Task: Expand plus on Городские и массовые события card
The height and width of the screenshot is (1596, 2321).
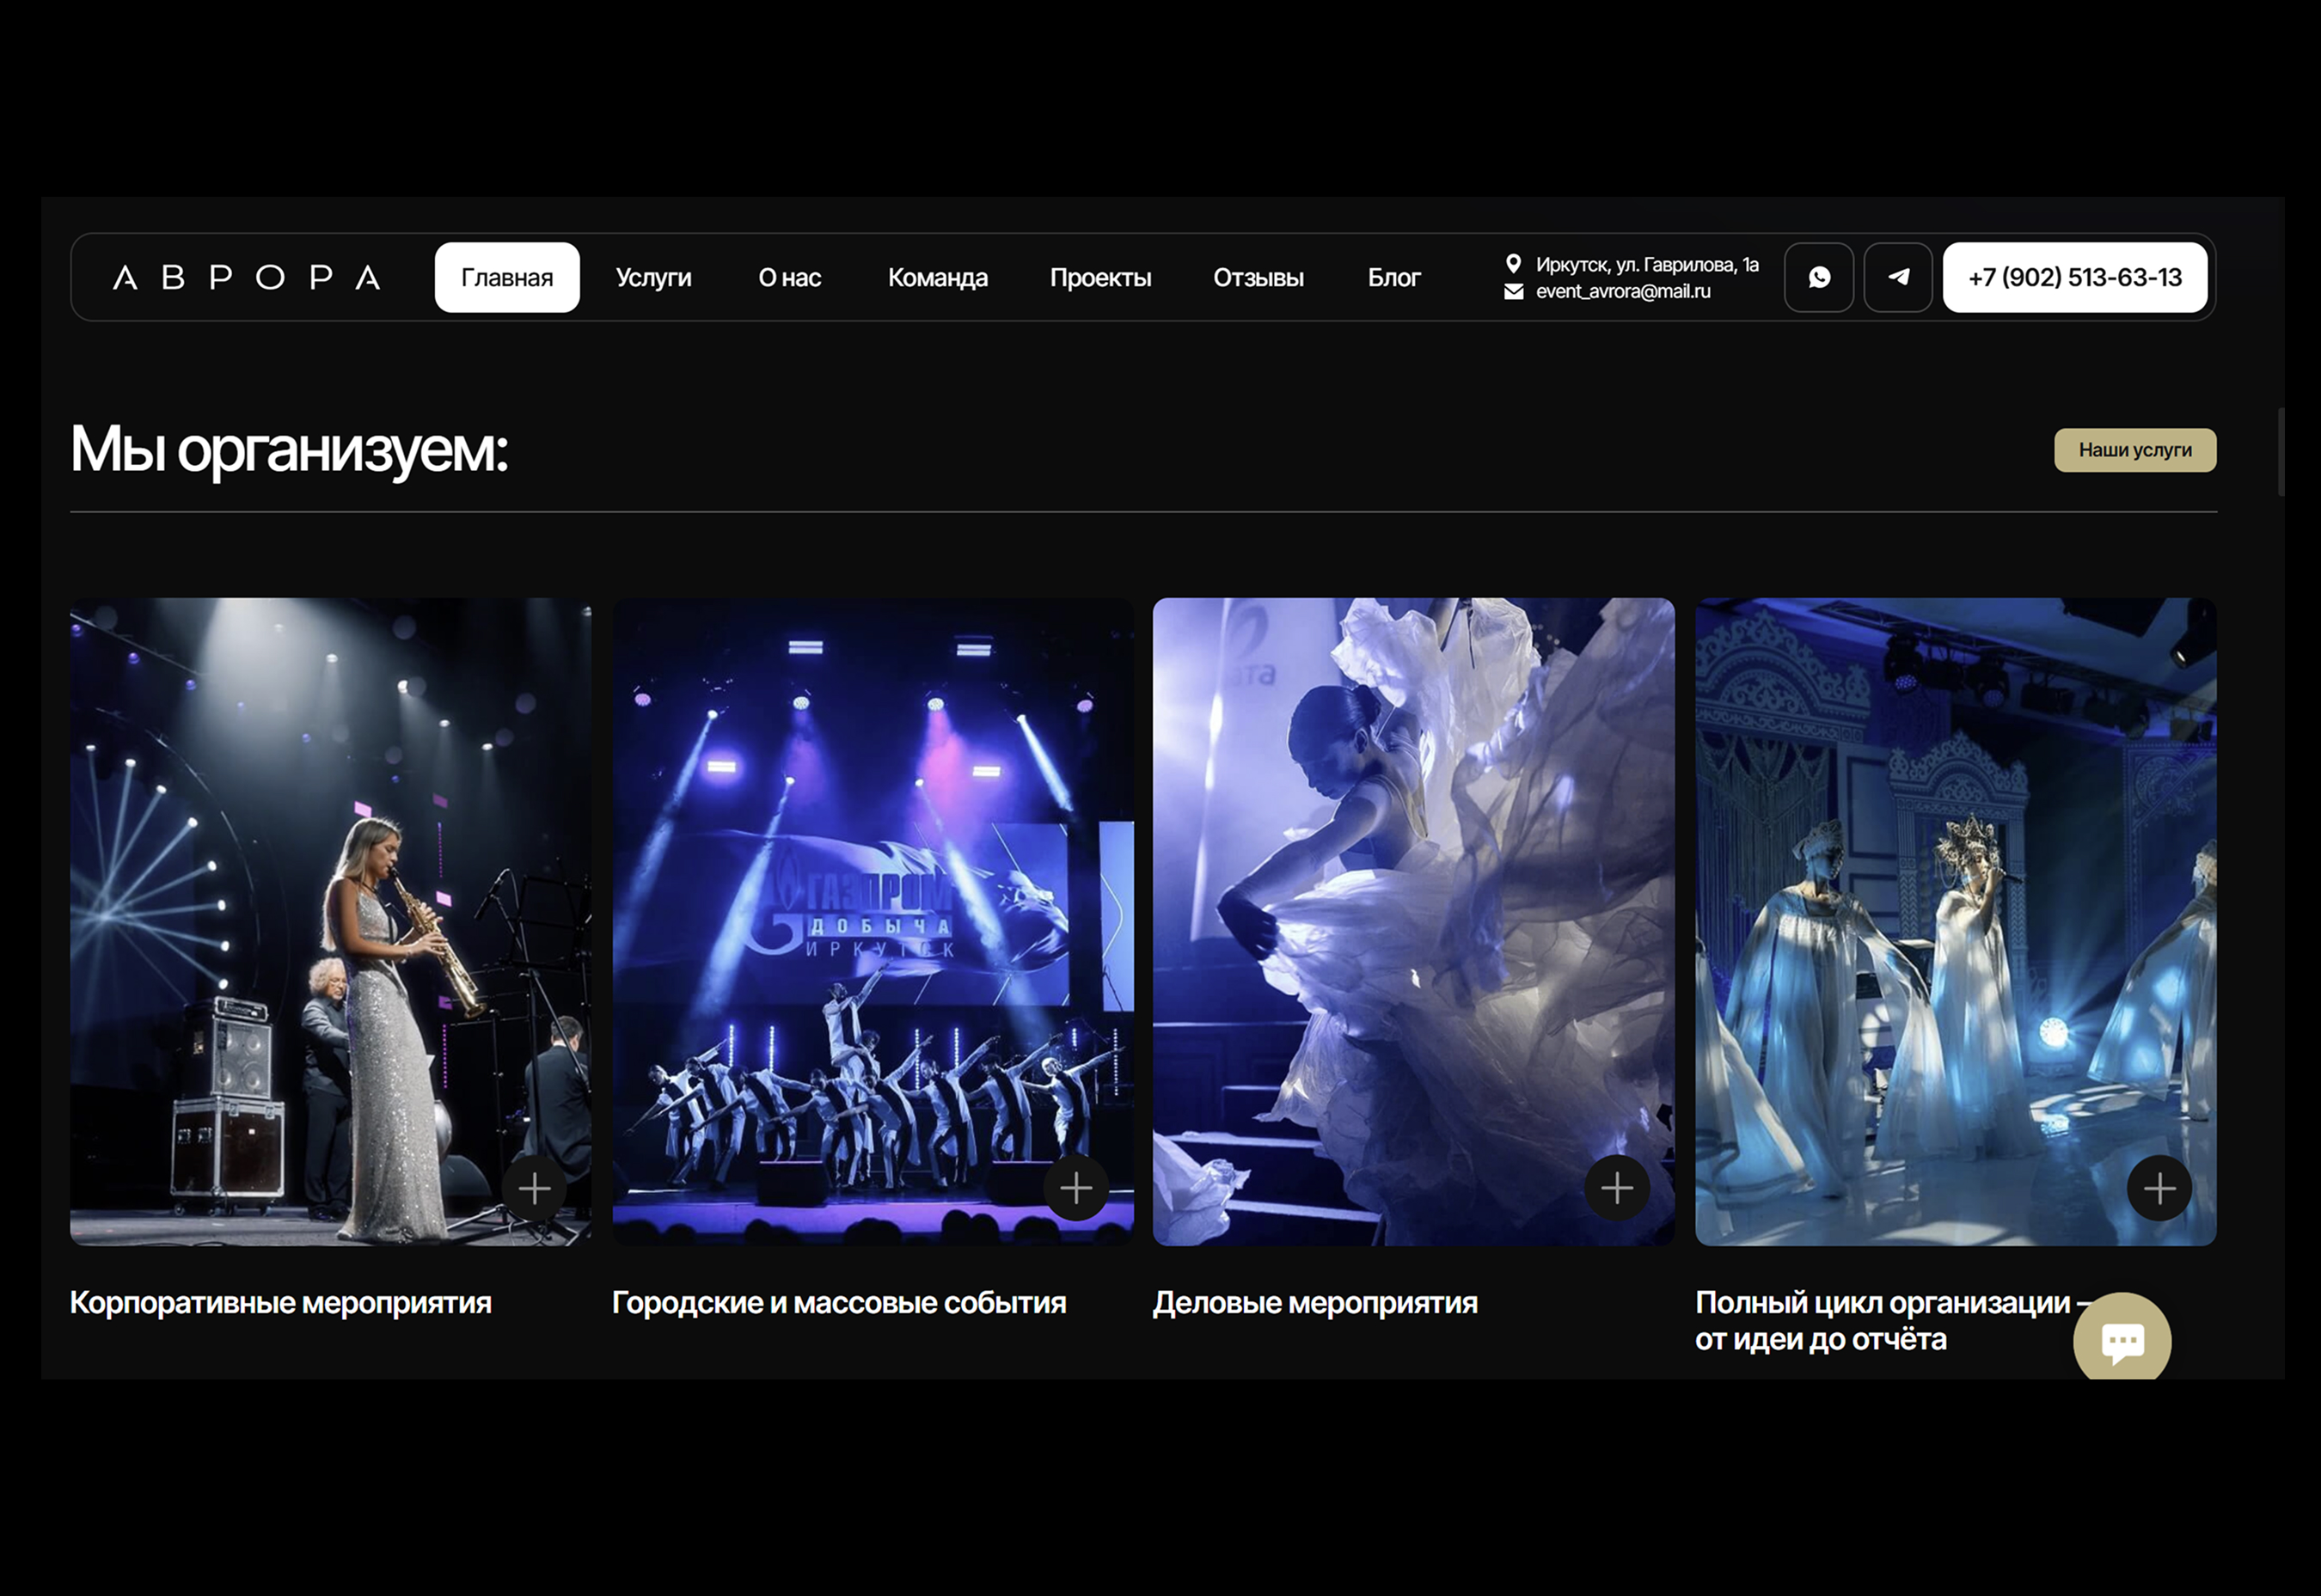Action: tap(1076, 1188)
